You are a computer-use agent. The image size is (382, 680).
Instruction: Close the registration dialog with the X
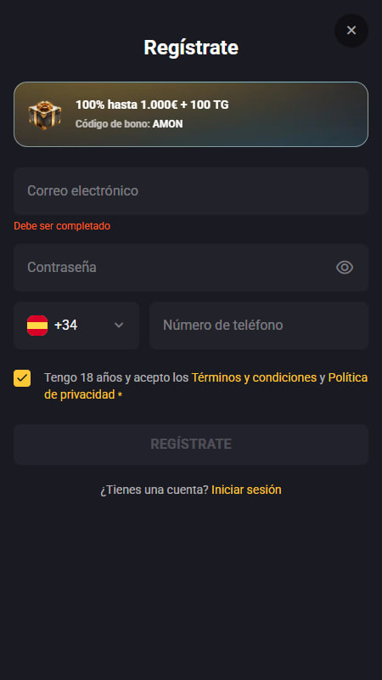coord(351,31)
